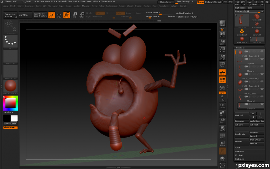270x169 pixels.
Task: Toggle PolyF polyframe display
Action: 222,136
